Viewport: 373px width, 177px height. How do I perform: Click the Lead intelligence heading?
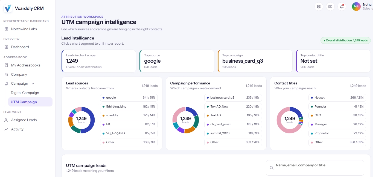[78, 38]
